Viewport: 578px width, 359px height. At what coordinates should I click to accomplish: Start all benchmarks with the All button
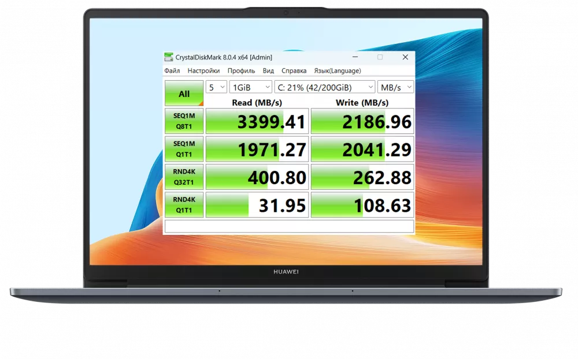click(184, 94)
